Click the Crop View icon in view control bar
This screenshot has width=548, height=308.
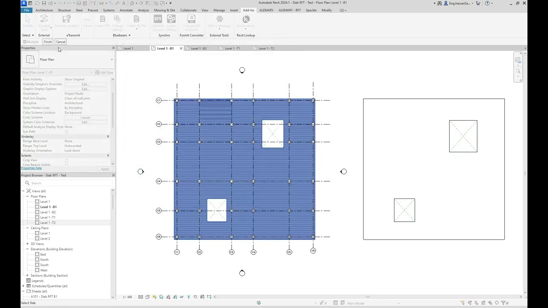pos(168,297)
